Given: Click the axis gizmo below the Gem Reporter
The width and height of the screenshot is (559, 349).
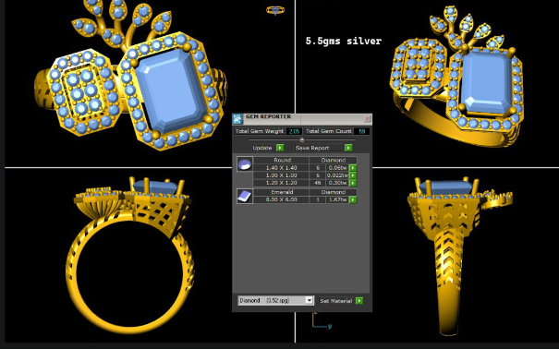Looking at the screenshot, I should [x=322, y=320].
